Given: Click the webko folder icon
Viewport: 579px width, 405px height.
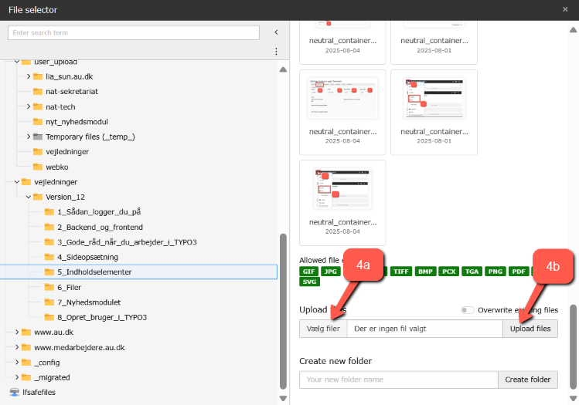Looking at the screenshot, I should coord(39,167).
